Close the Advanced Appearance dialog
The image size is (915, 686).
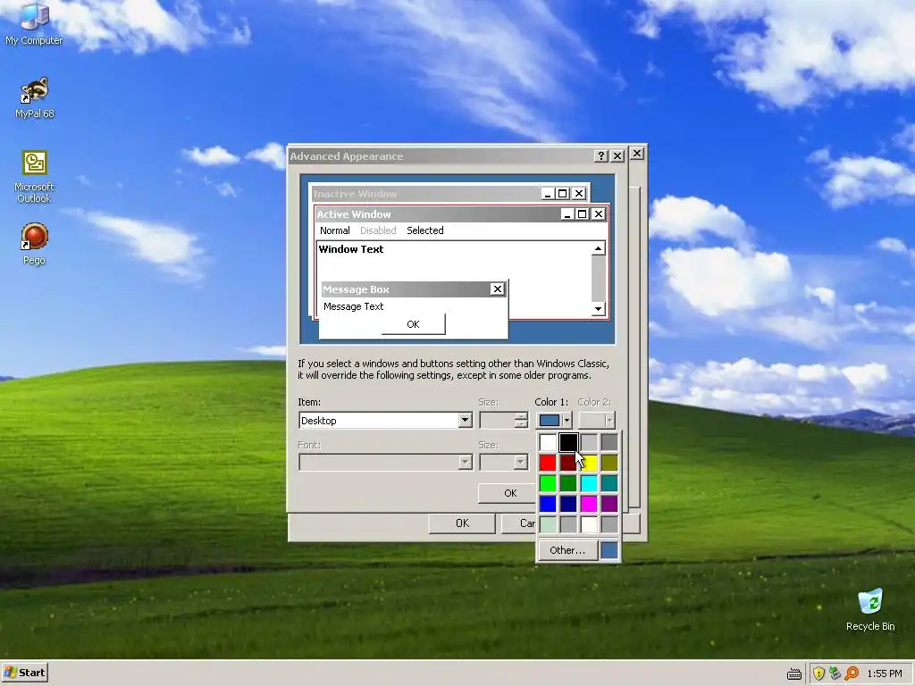tap(617, 155)
